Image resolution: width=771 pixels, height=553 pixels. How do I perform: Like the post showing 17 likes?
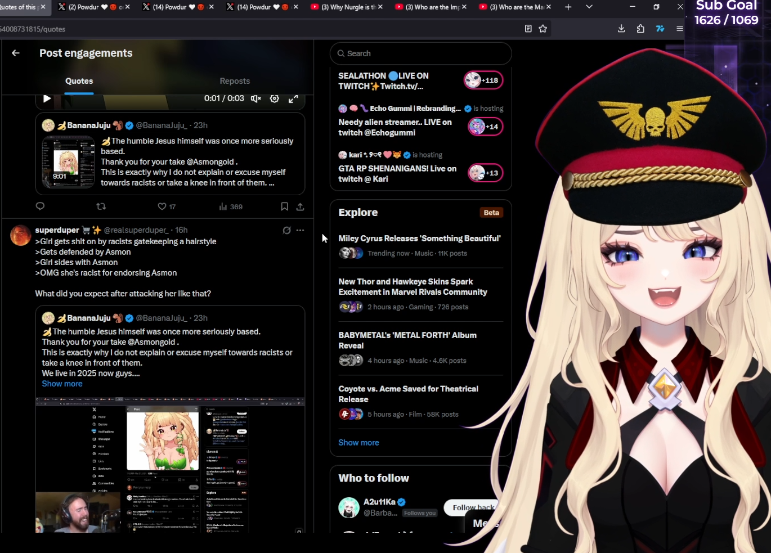tap(167, 206)
